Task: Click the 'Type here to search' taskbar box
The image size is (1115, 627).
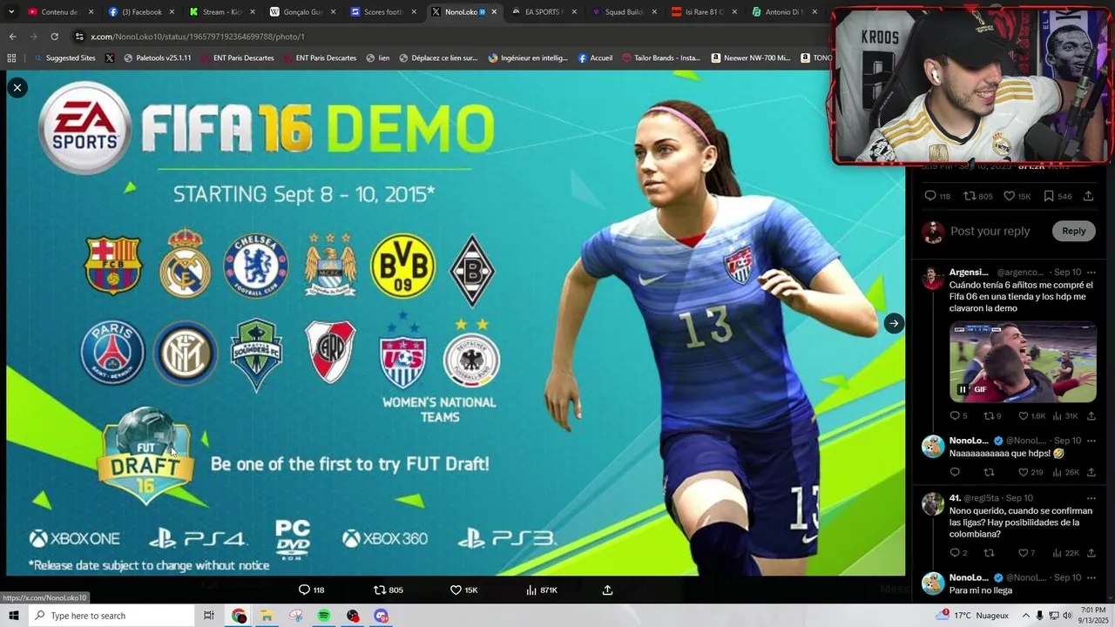Action: pyautogui.click(x=111, y=616)
